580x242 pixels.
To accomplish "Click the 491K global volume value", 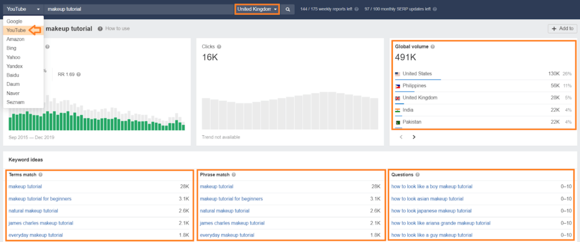I will click(406, 57).
